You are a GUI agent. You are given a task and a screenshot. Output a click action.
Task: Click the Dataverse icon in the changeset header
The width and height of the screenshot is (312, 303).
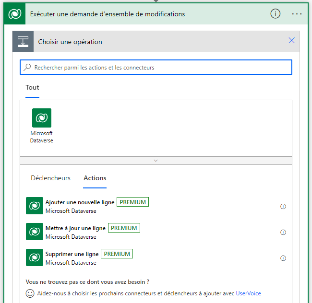[15, 14]
